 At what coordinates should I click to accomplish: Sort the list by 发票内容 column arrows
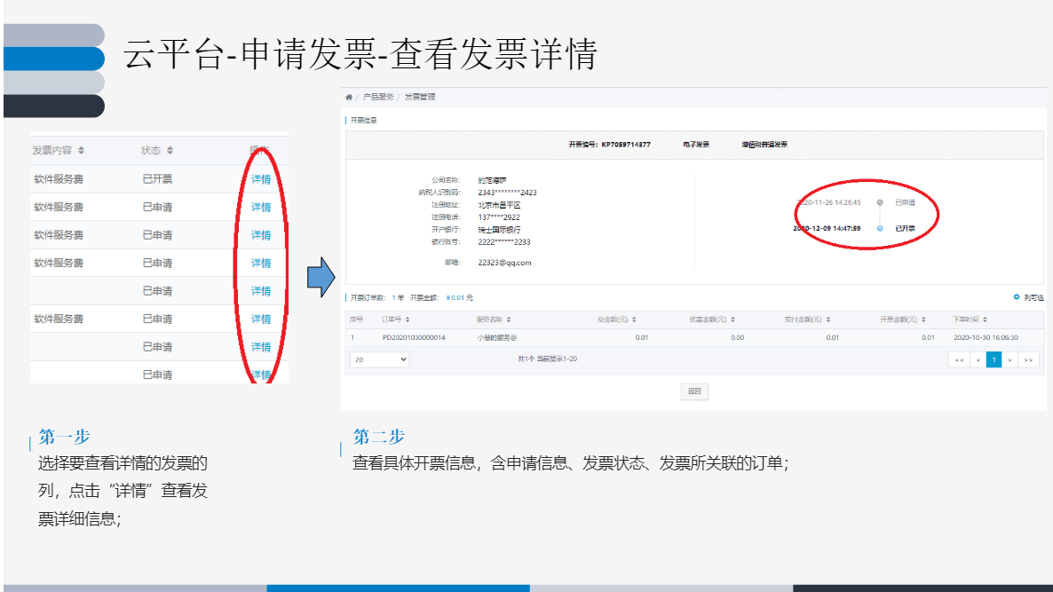click(82, 150)
